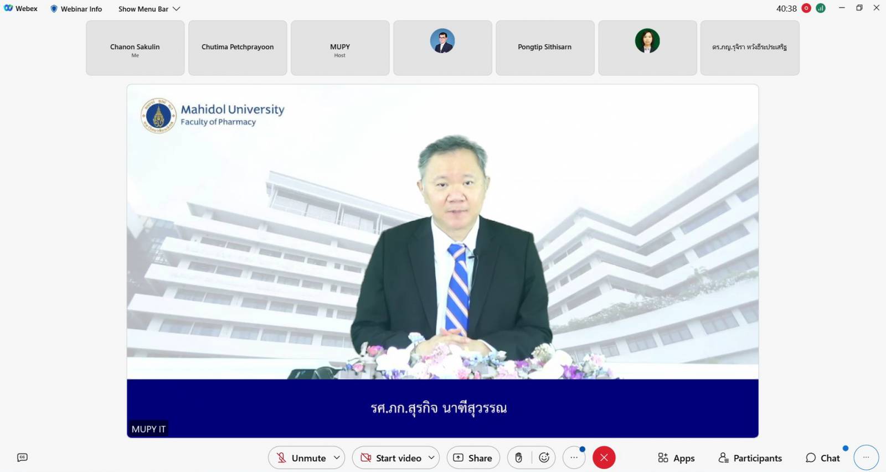This screenshot has width=886, height=472.
Task: Open Webinar Info
Action: [76, 9]
